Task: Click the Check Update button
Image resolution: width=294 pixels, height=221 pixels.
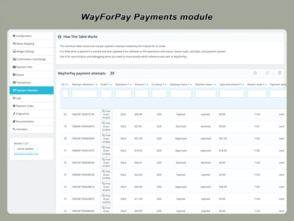Action: (x=25, y=149)
